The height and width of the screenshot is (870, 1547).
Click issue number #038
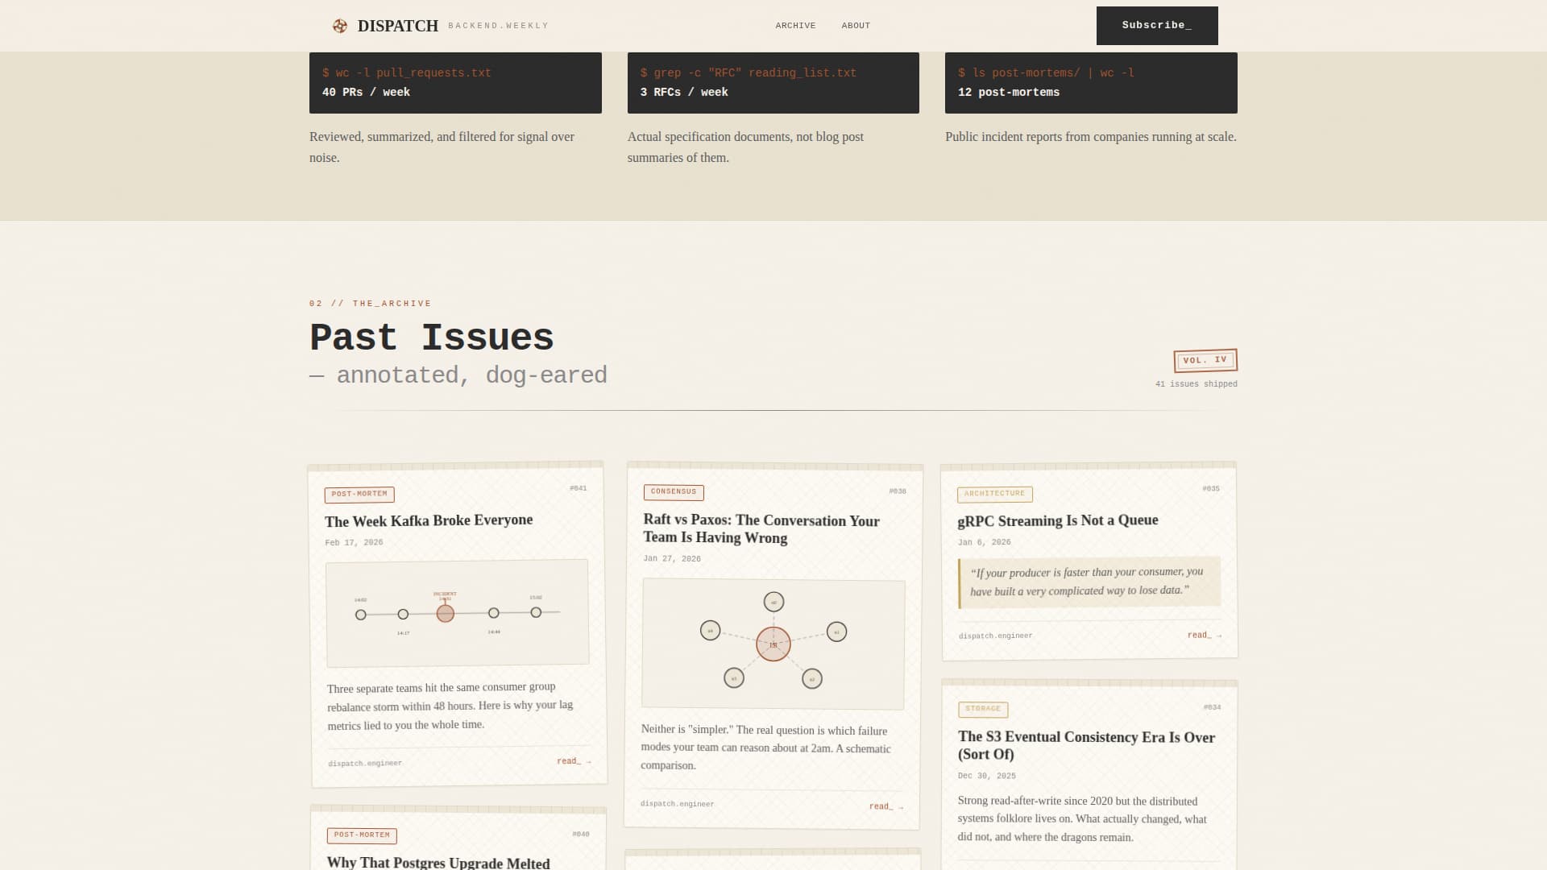898,491
